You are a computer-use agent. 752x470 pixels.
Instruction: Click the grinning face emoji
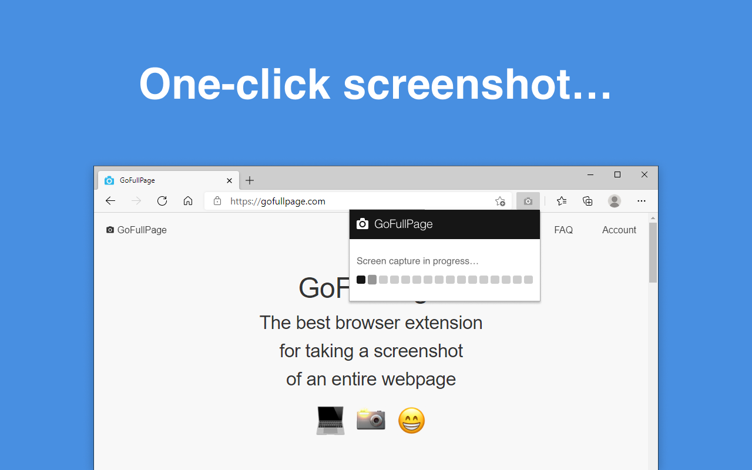tap(411, 421)
